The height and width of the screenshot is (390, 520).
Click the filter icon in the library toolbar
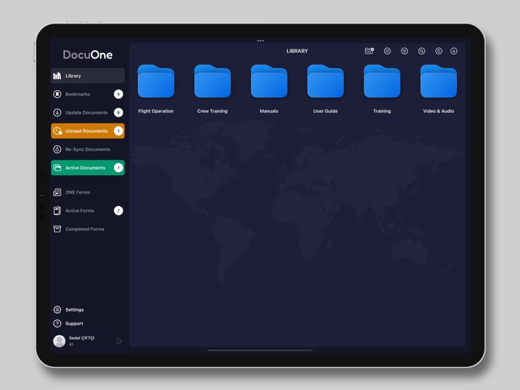404,51
